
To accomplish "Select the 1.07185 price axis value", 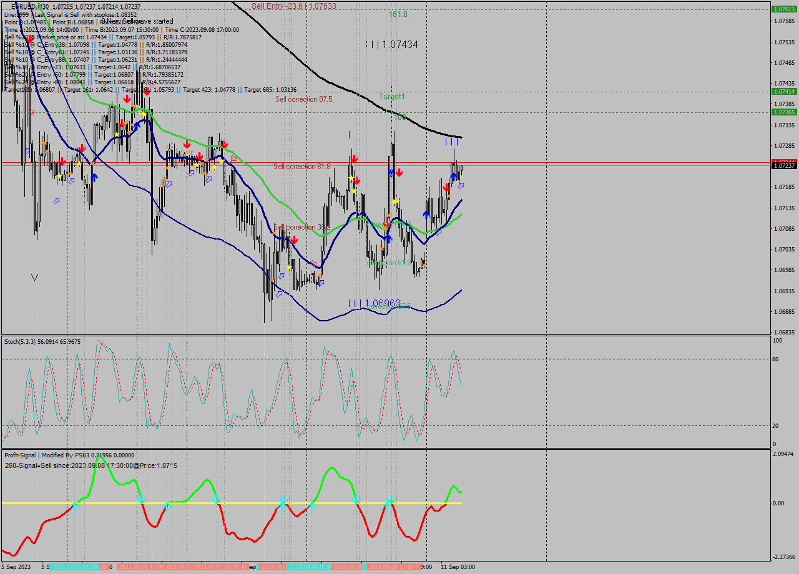I will pos(783,187).
